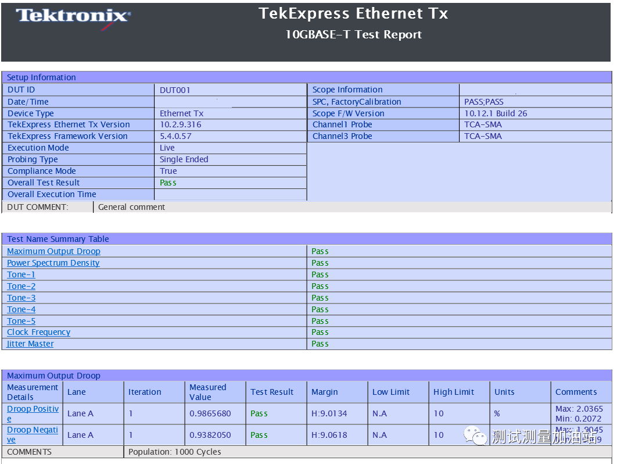Open the Power Spectrum Density link
The image size is (617, 464).
pyautogui.click(x=53, y=263)
